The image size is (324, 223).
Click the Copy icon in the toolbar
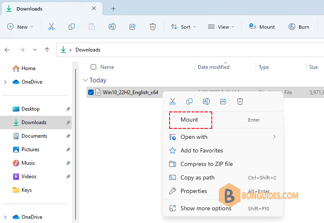coord(71,27)
